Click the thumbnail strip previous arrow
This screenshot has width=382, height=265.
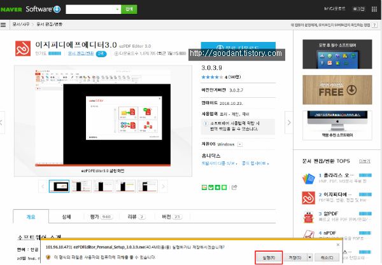point(43,186)
